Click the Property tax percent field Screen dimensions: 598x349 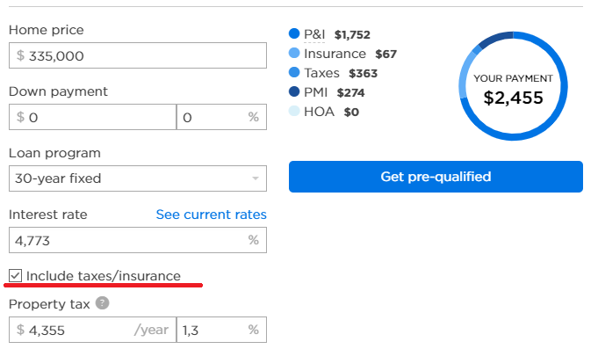221,330
